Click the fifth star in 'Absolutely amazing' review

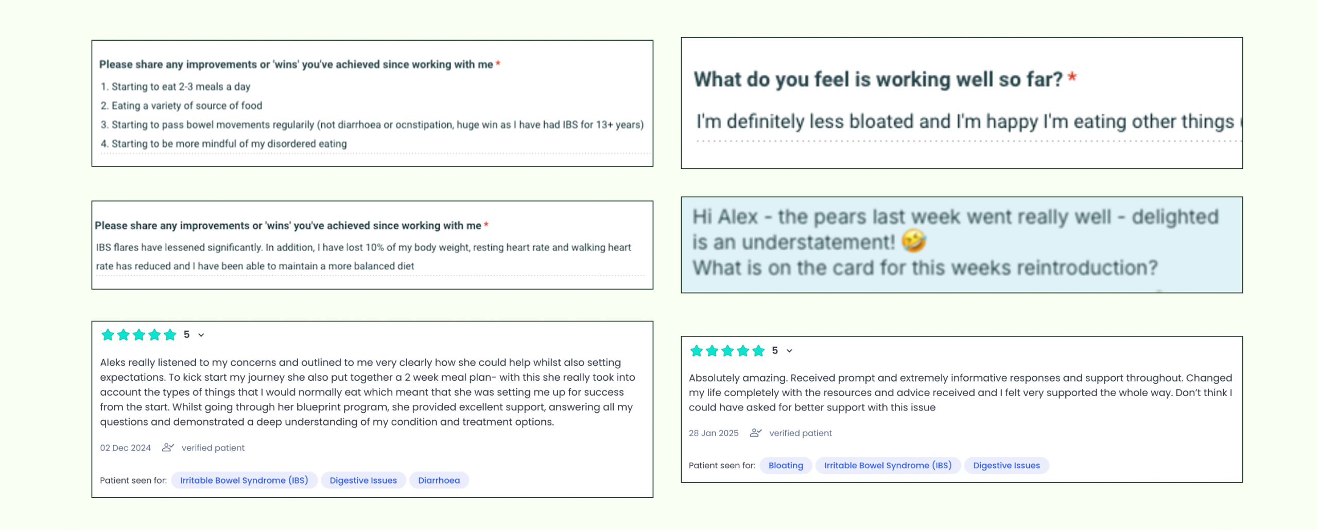pos(758,351)
